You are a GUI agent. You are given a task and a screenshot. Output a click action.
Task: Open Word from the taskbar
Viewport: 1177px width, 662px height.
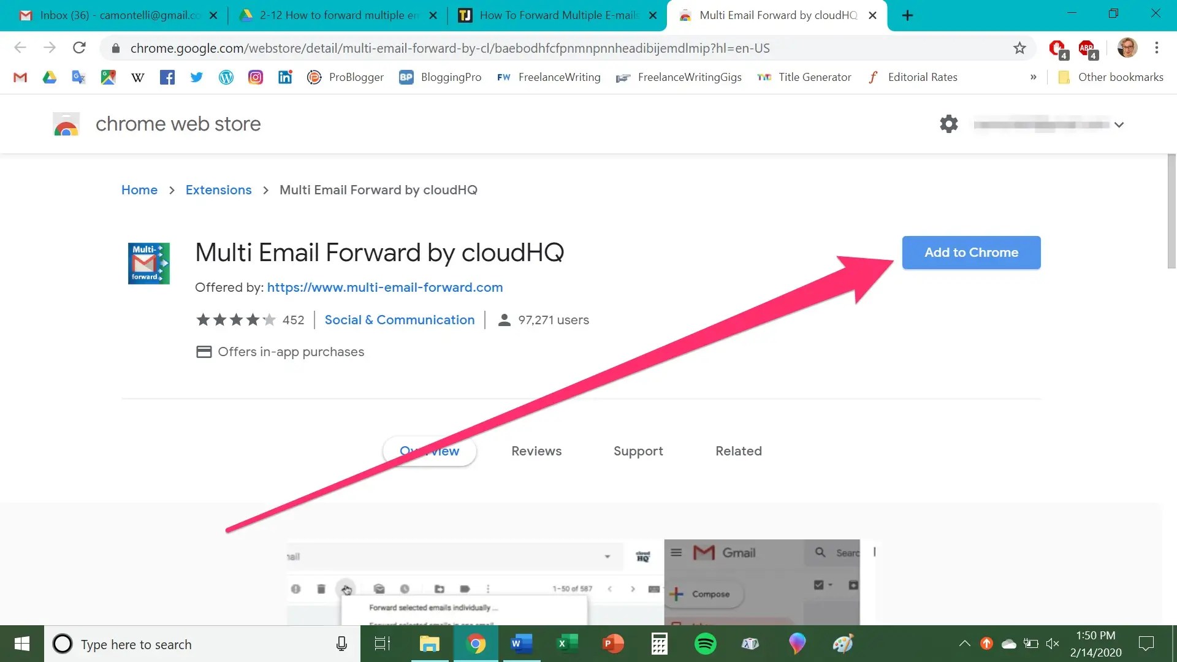521,644
